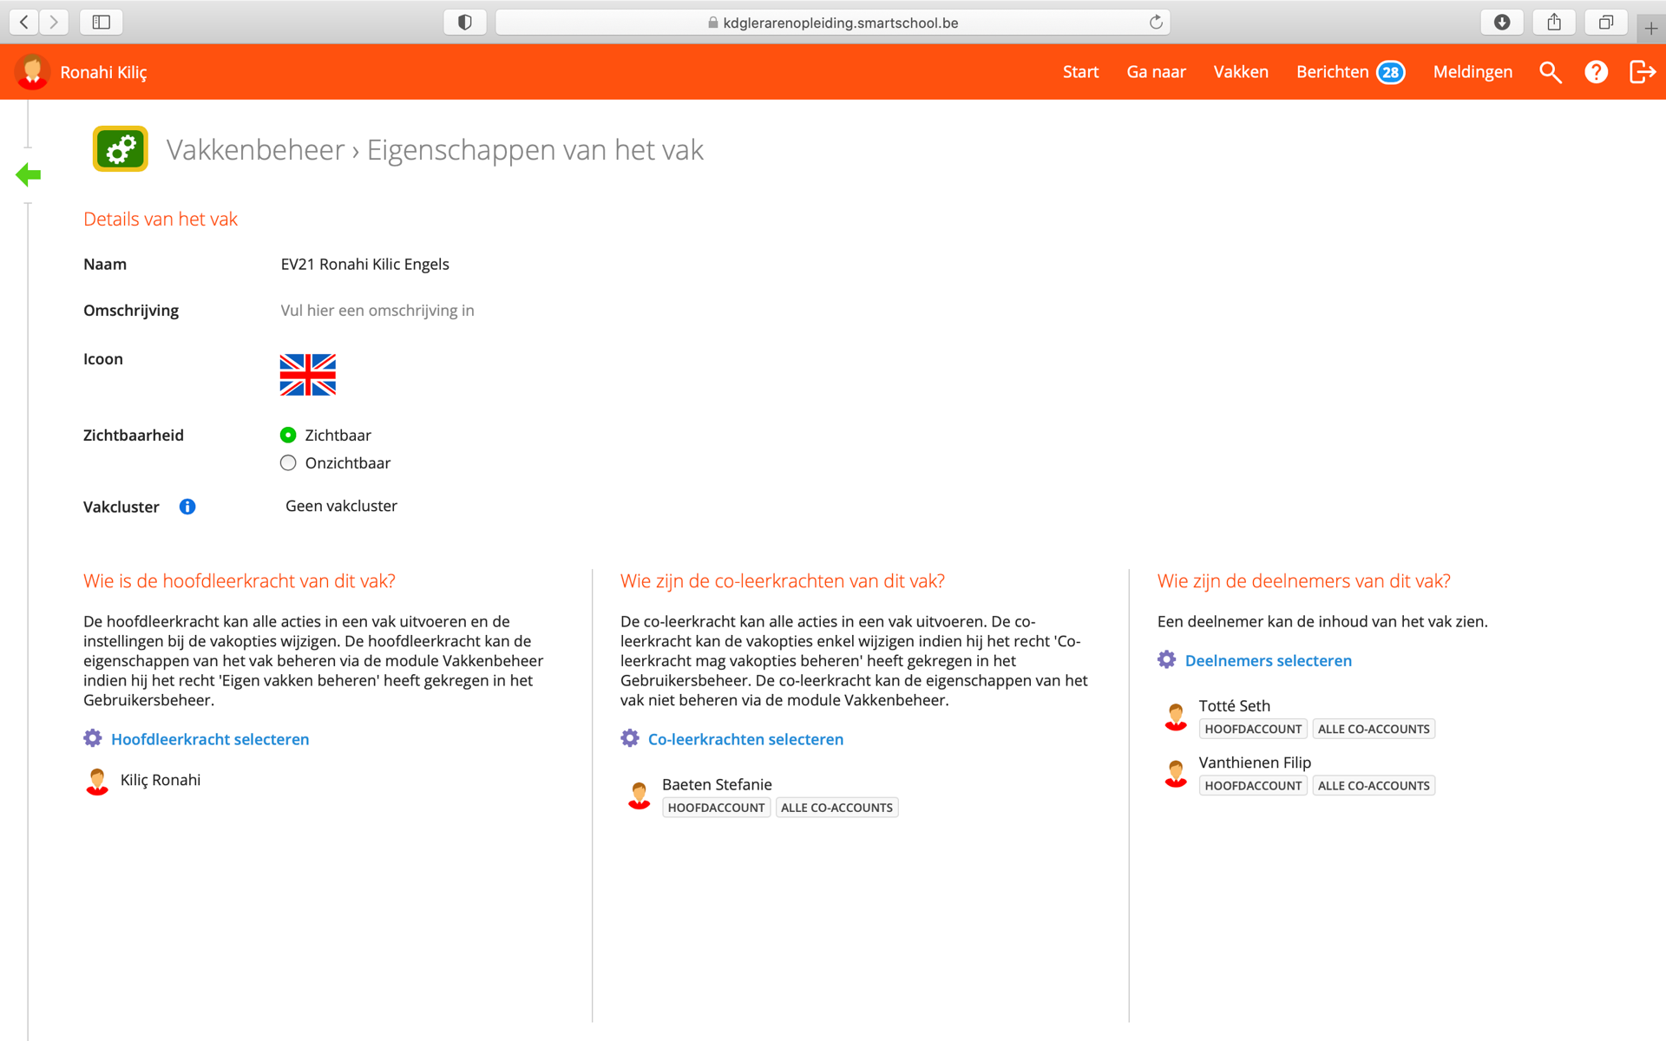This screenshot has height=1041, width=1666.
Task: Click the name Vanthienen Filip
Action: [x=1255, y=762]
